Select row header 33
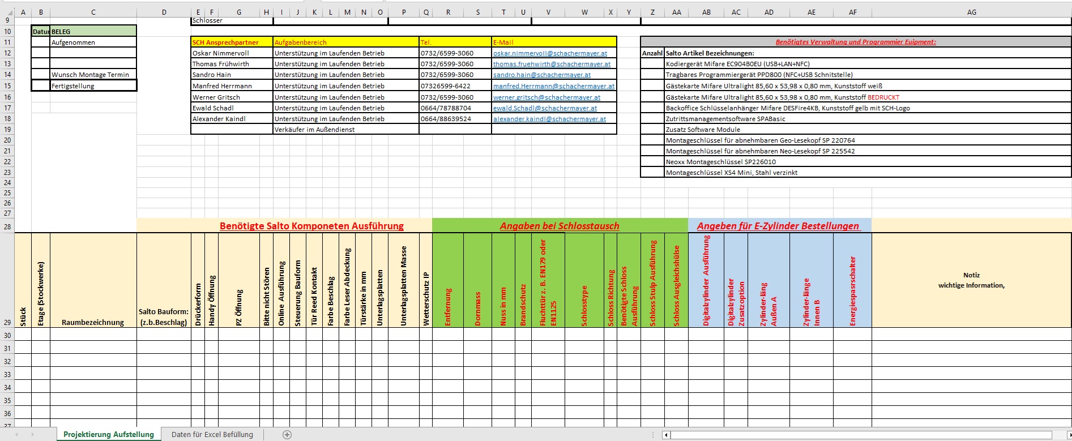 (x=7, y=374)
